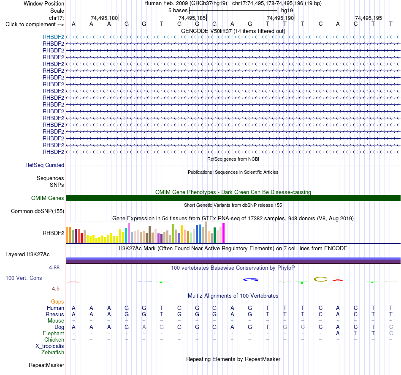The width and height of the screenshot is (401, 375).
Task: Click the chr17:74,495,178-74,495,196 position text
Action: point(277,3)
